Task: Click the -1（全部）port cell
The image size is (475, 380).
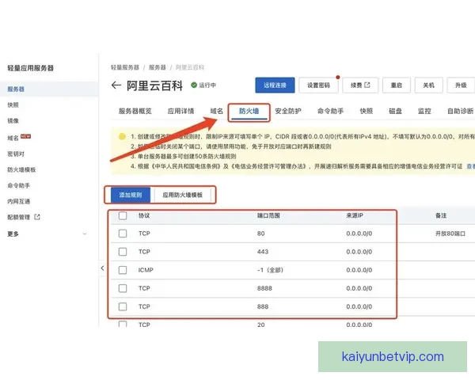Action: click(x=270, y=270)
